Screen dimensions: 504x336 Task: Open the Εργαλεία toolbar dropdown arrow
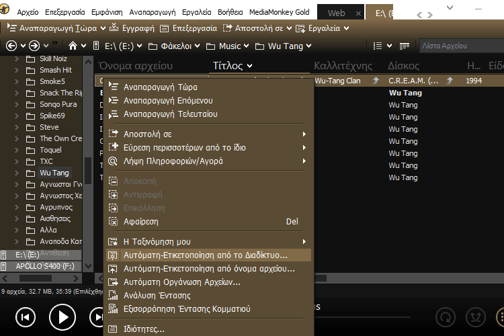pos(347,28)
